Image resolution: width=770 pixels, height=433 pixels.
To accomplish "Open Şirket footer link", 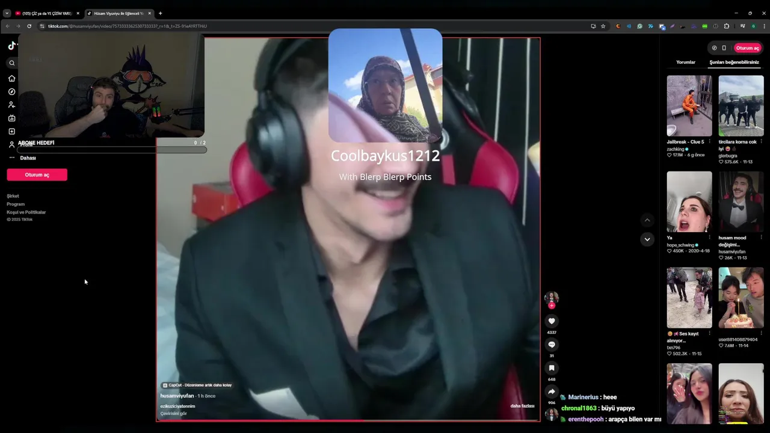I will click(x=13, y=196).
